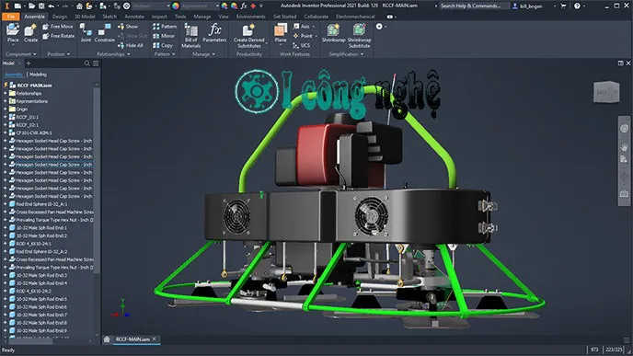Click the Joint tool

pyautogui.click(x=86, y=33)
